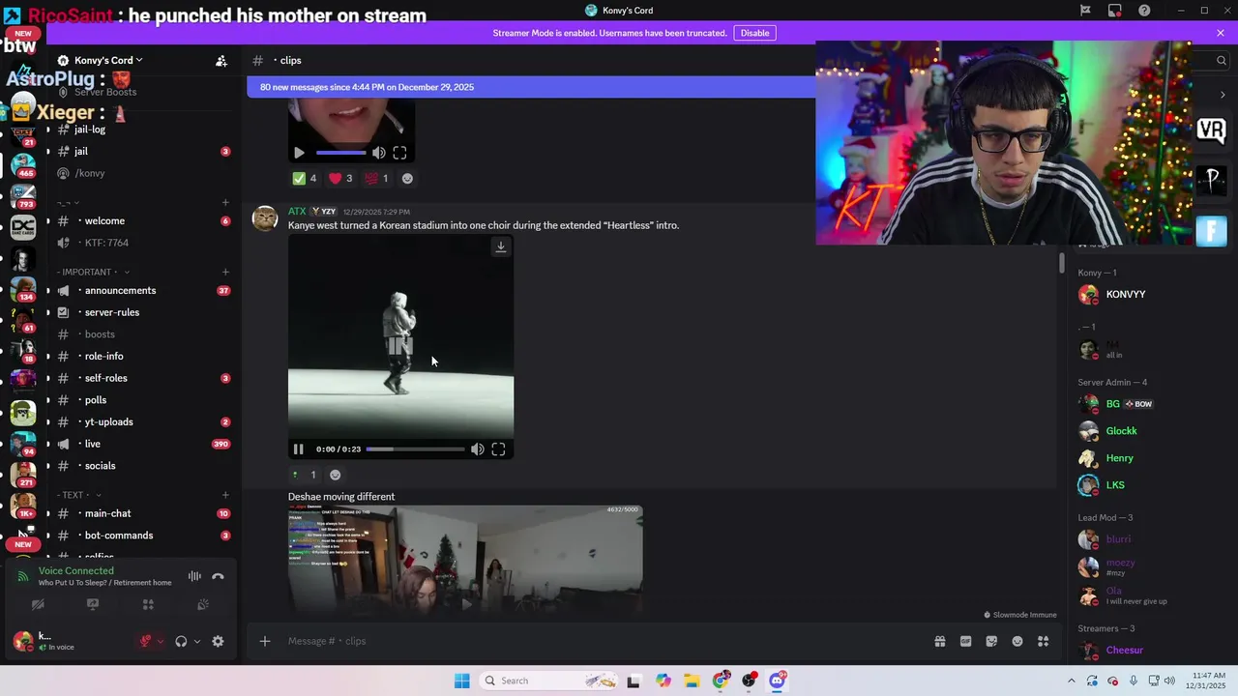The image size is (1238, 696).
Task: Open Discord help question mark icon
Action: click(1145, 11)
